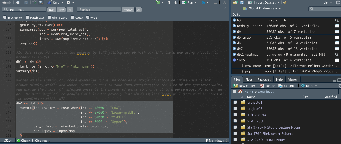Image resolution: width=341 pixels, height=144 pixels.
Task: Click the find/replace magnifier icon in toolbar
Action: tap(41, 2)
